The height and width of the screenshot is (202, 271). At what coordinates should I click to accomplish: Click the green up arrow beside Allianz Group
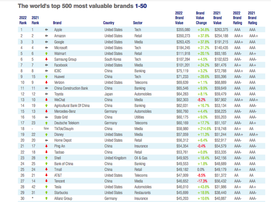(x=46, y=198)
